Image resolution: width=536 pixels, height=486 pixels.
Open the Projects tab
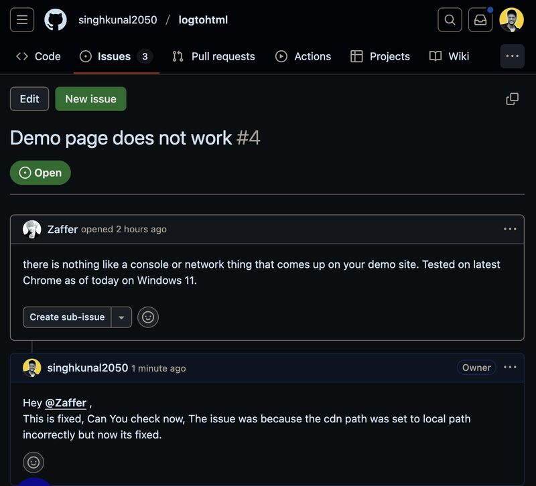[380, 56]
